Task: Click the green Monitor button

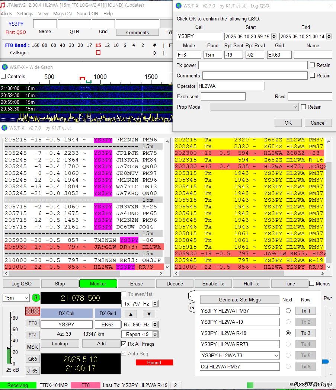Action: (98, 284)
